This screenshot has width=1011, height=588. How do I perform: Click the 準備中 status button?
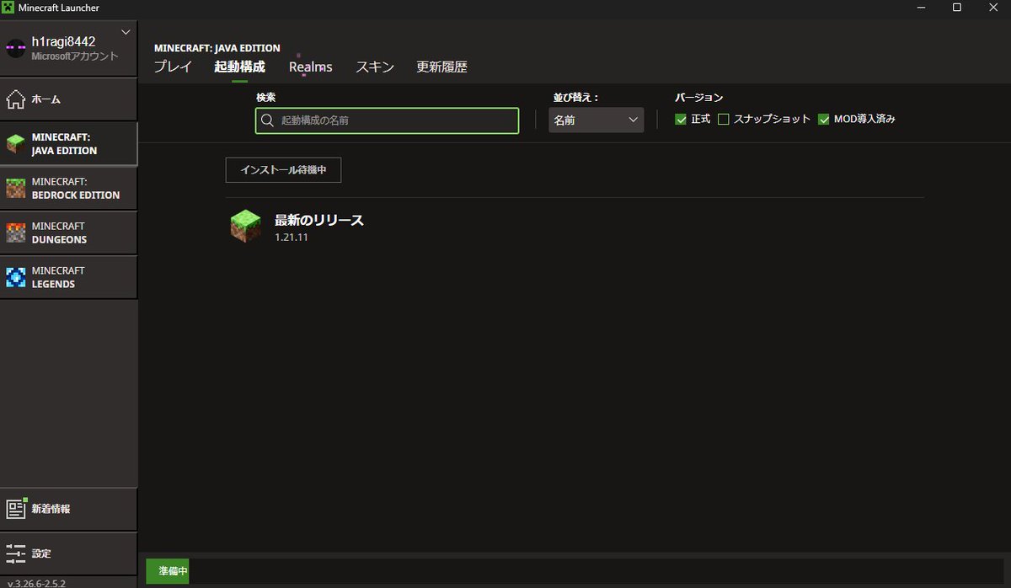[x=167, y=571]
